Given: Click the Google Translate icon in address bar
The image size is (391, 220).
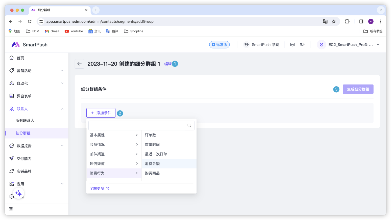Looking at the screenshot, I should point(325,21).
